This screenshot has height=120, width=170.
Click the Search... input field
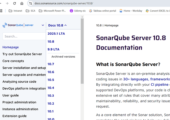[x=24, y=36]
